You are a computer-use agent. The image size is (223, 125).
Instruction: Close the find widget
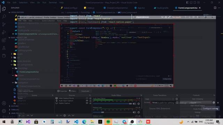pyautogui.click(x=198, y=17)
